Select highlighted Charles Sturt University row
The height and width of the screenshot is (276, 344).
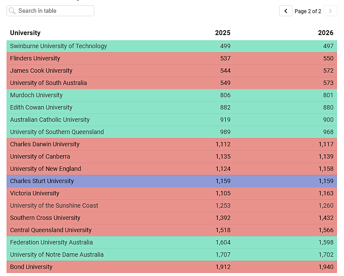coord(172,181)
